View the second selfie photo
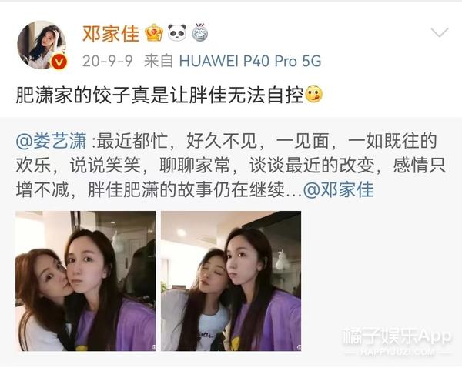462x368 pixels. (x=231, y=281)
